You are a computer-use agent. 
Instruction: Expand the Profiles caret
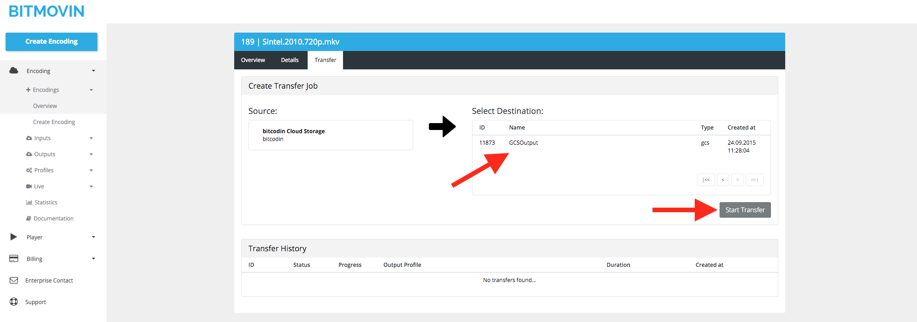91,170
